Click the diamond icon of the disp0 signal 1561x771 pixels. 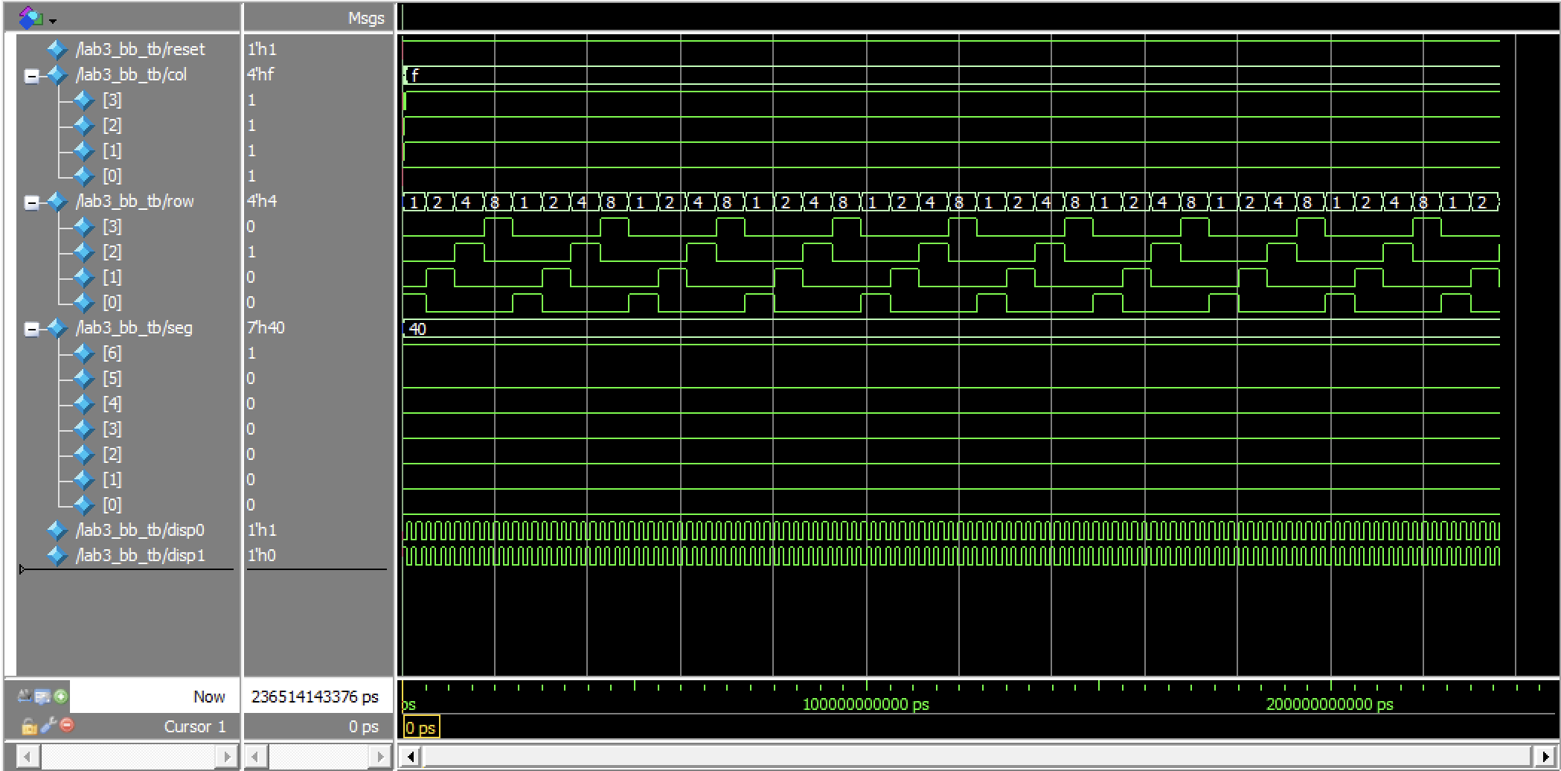tap(57, 531)
